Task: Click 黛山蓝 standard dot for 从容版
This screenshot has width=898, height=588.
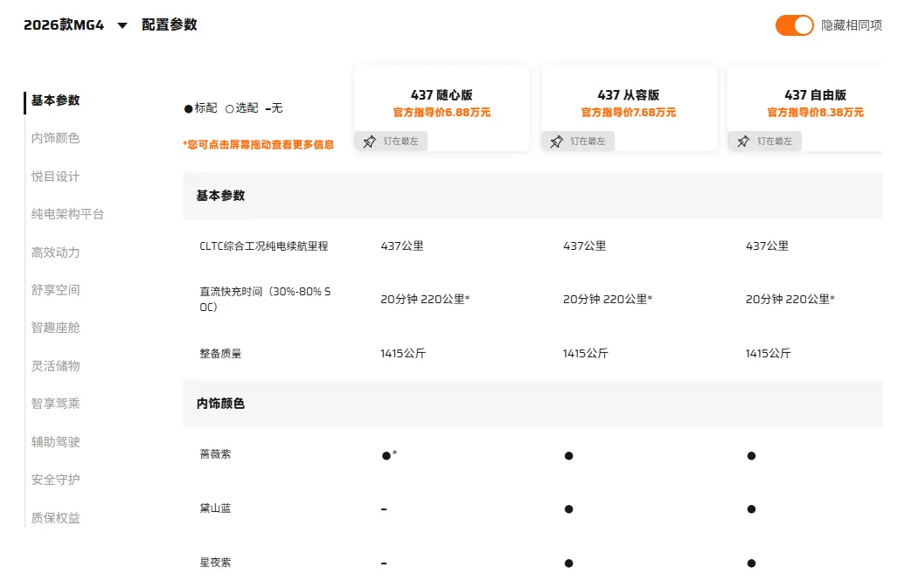Action: 568,509
